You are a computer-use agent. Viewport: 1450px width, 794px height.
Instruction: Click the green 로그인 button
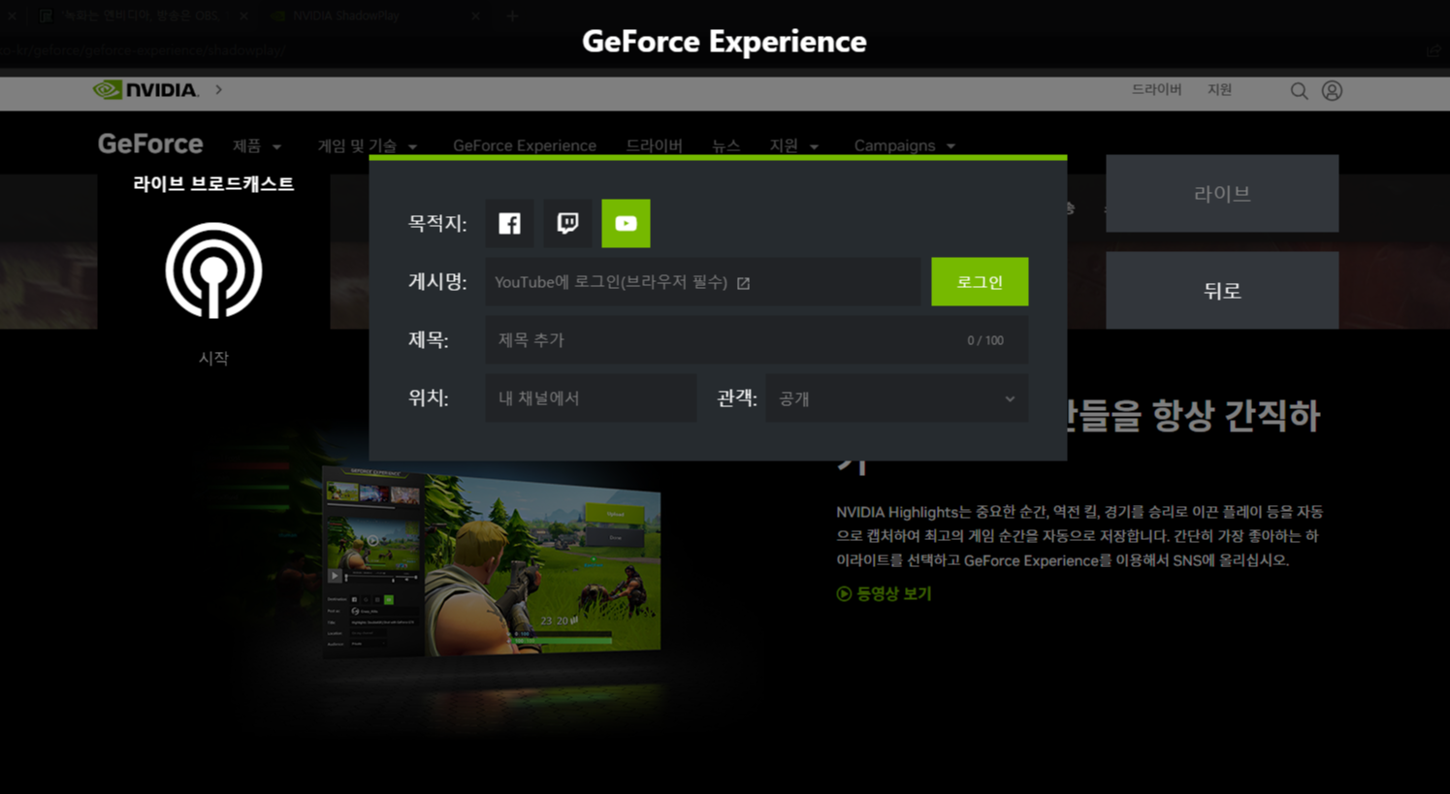(980, 282)
